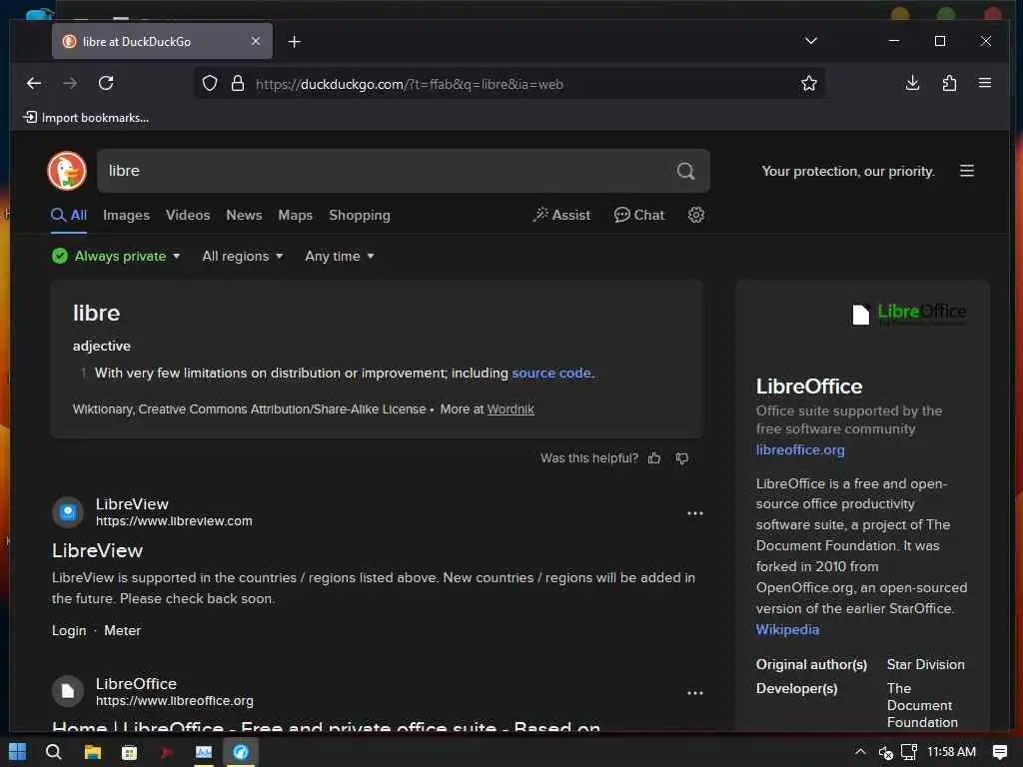Open the LibreView result title
Viewport: 1023px width, 767px height.
(97, 550)
